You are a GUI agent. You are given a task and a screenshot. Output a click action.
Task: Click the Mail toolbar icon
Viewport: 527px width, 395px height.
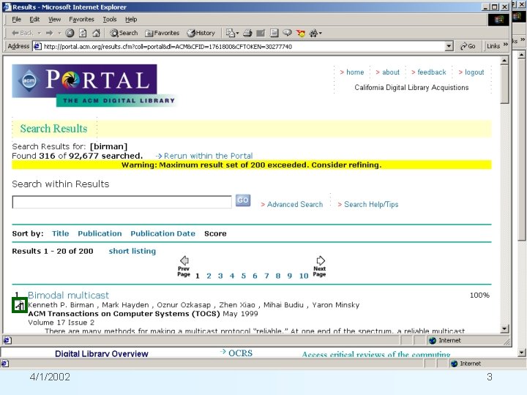[x=231, y=33]
